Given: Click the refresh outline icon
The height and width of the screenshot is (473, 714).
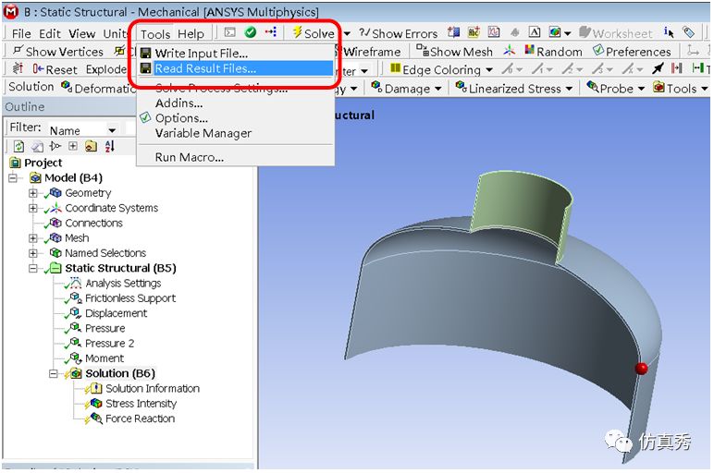Looking at the screenshot, I should tap(18, 146).
